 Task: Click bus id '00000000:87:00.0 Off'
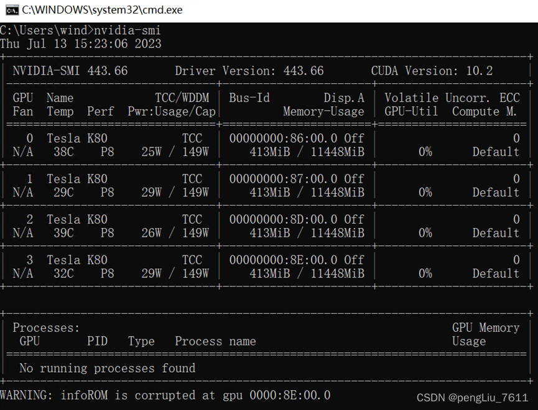click(x=297, y=179)
